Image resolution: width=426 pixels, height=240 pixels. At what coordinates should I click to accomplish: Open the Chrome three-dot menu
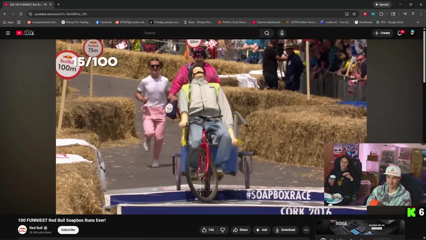421,14
